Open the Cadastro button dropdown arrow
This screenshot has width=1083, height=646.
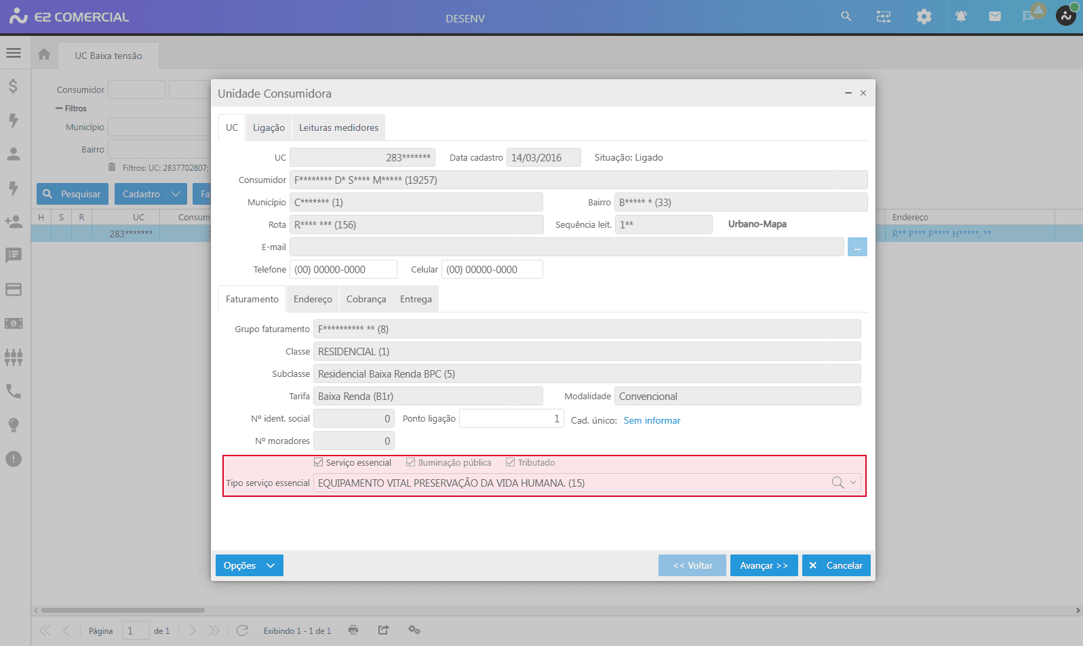pyautogui.click(x=176, y=194)
